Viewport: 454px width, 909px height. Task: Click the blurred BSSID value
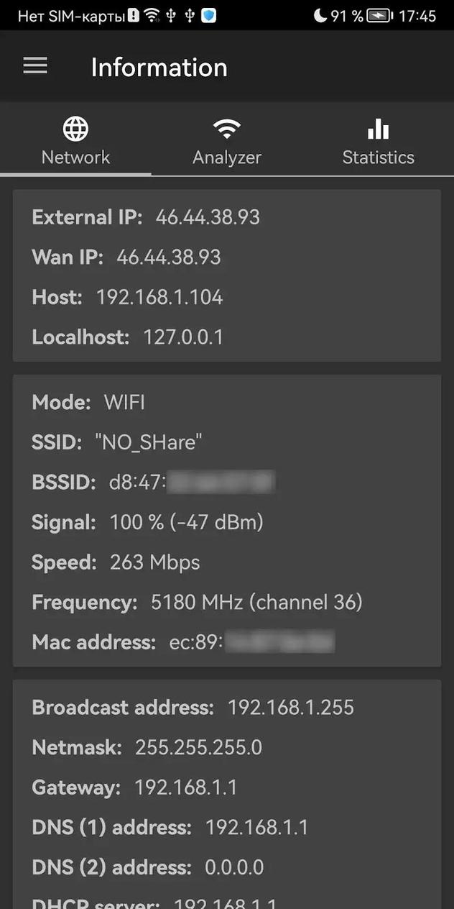221,482
